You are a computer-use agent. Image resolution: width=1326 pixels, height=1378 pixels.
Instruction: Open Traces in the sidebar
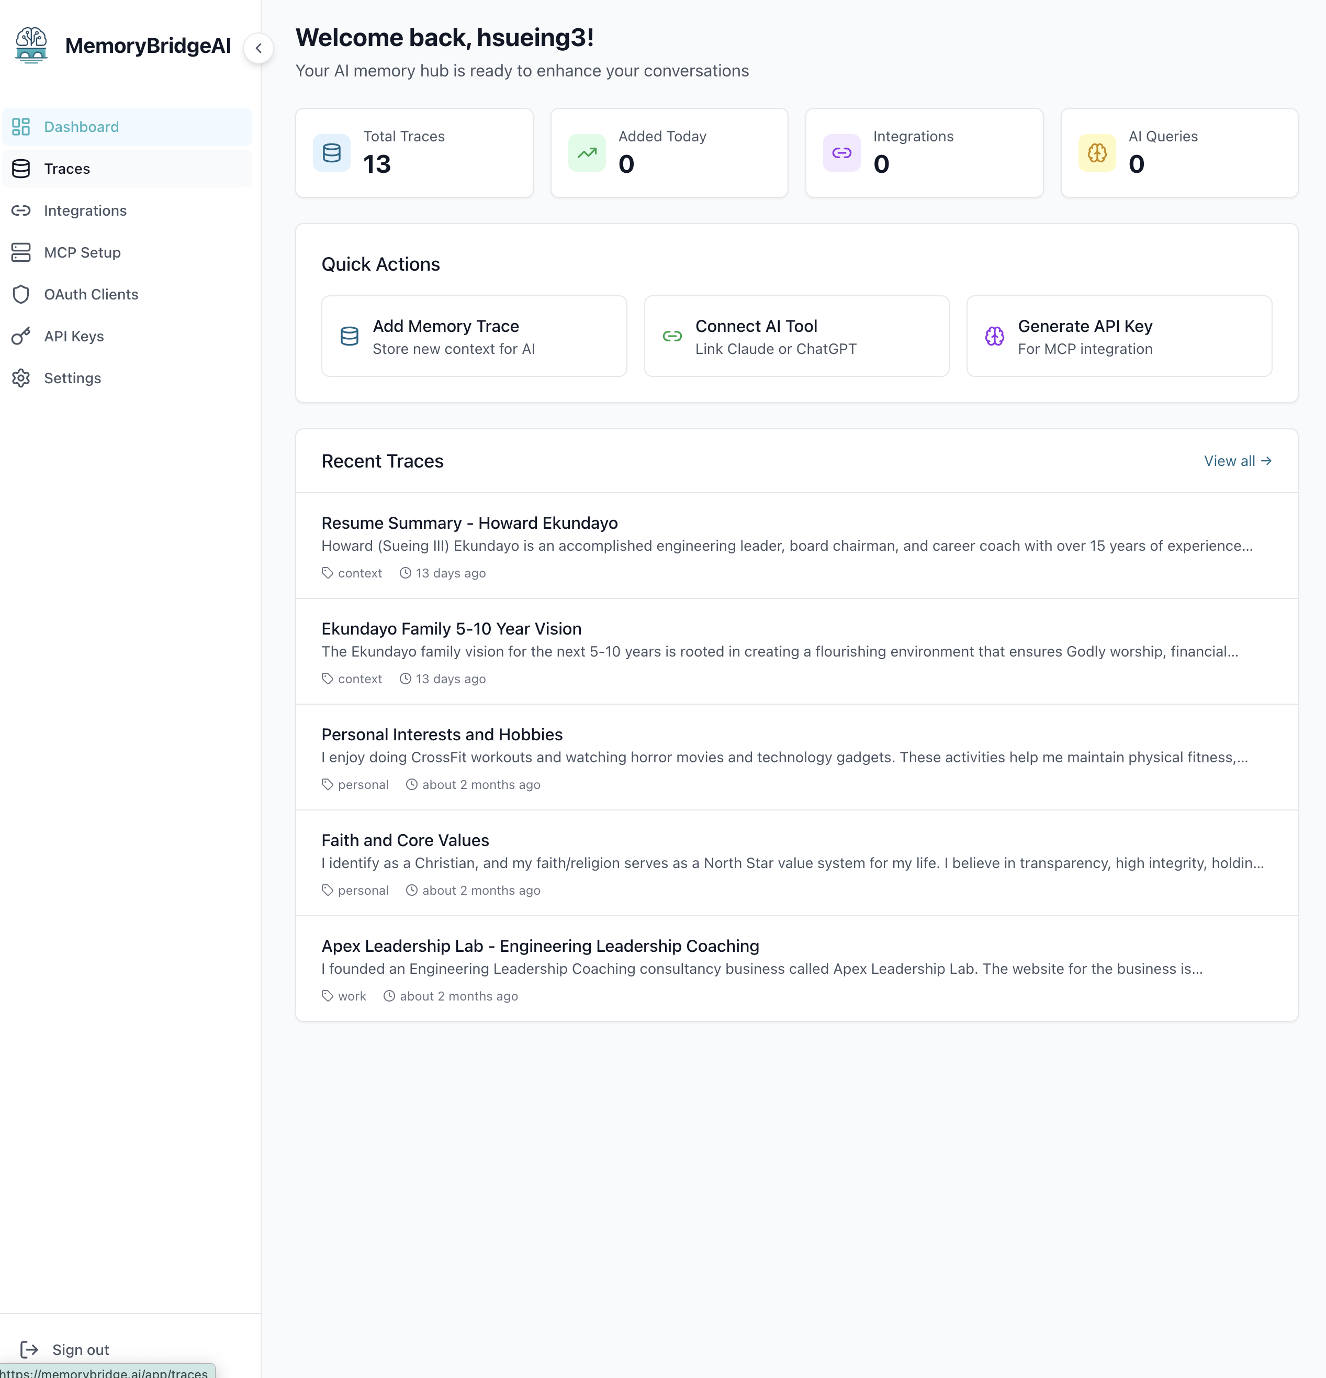point(67,169)
